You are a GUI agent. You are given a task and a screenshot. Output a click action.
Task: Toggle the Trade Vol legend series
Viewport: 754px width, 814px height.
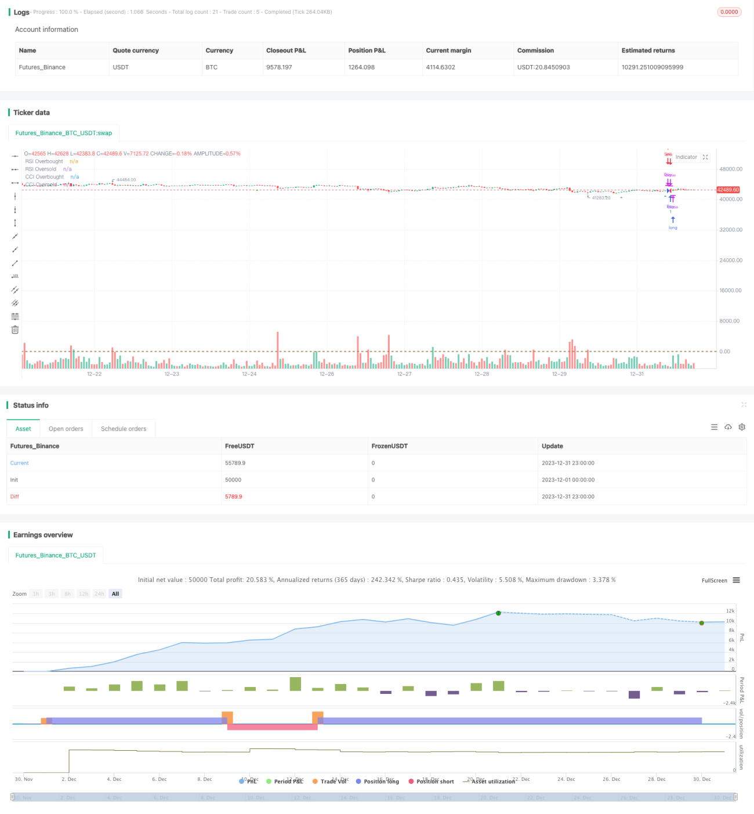point(329,782)
